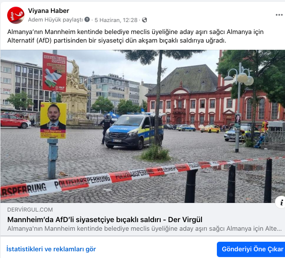This screenshot has width=285, height=258.
Task: Click the link preview description text
Action: 144,228
